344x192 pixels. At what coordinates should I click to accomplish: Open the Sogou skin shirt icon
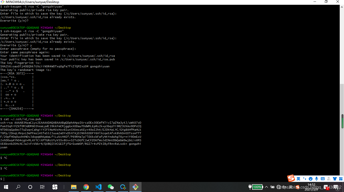(335, 179)
